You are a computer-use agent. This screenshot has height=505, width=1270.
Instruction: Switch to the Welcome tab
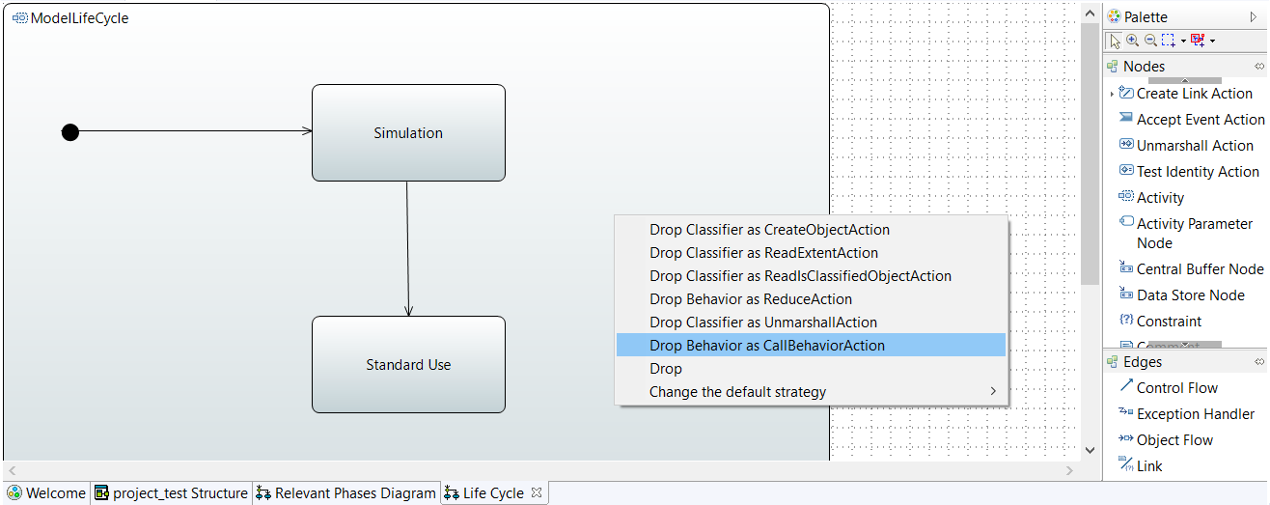click(46, 493)
